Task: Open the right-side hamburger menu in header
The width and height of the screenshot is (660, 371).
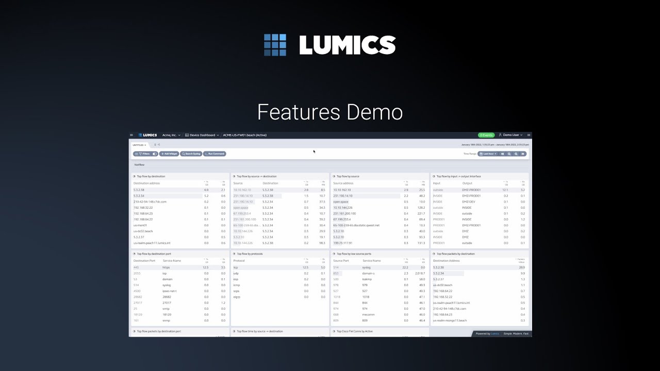Action: 529,135
